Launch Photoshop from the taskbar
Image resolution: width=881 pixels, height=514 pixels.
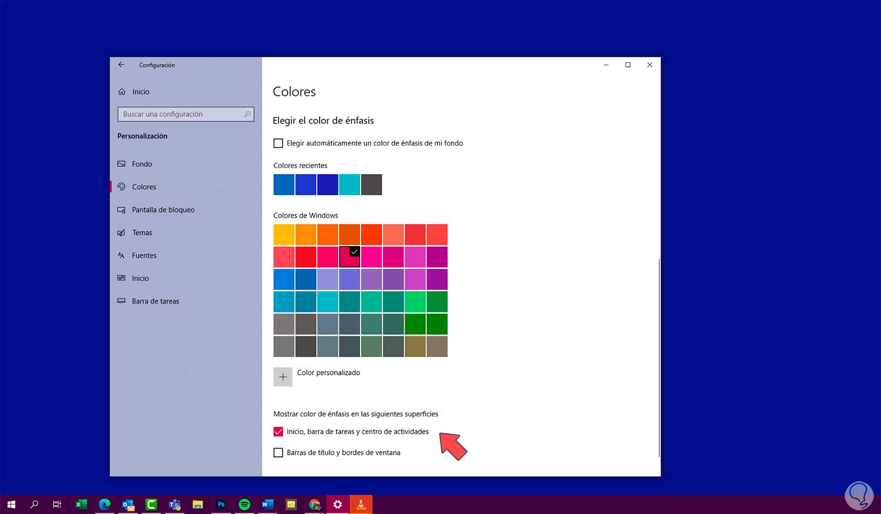click(221, 505)
